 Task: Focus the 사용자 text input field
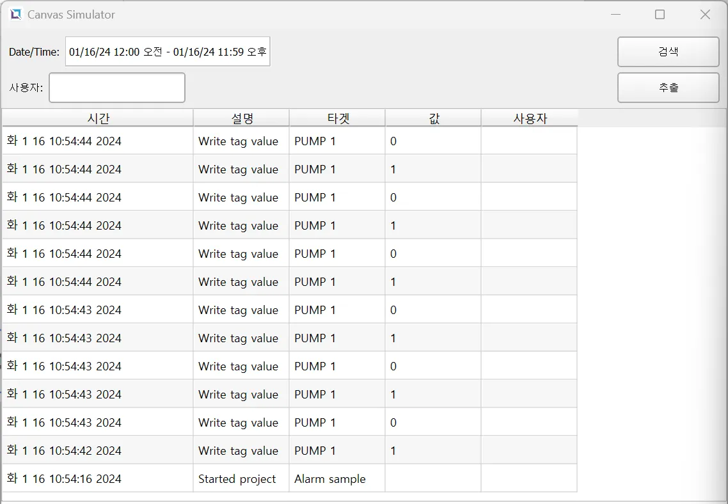point(117,88)
